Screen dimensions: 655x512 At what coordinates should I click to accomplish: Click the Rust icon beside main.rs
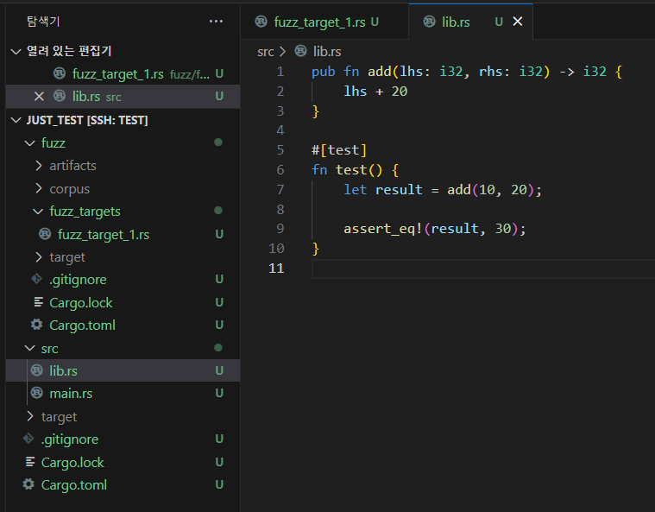(36, 394)
